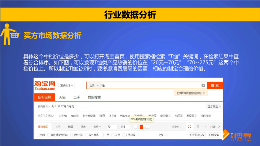
Task: Go to previous results page arrow
Action: tap(206, 127)
